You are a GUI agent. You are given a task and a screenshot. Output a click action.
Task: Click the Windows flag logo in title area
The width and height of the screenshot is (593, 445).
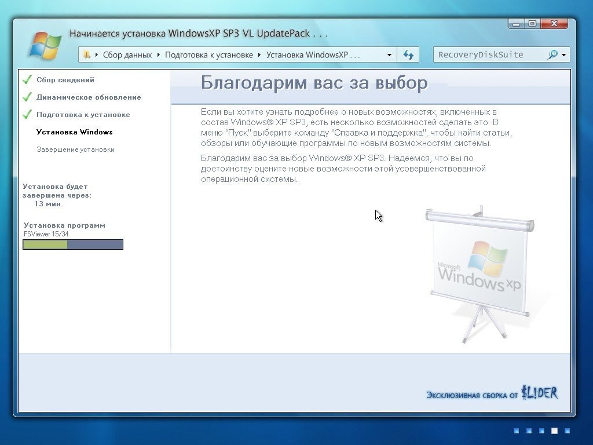(x=46, y=46)
